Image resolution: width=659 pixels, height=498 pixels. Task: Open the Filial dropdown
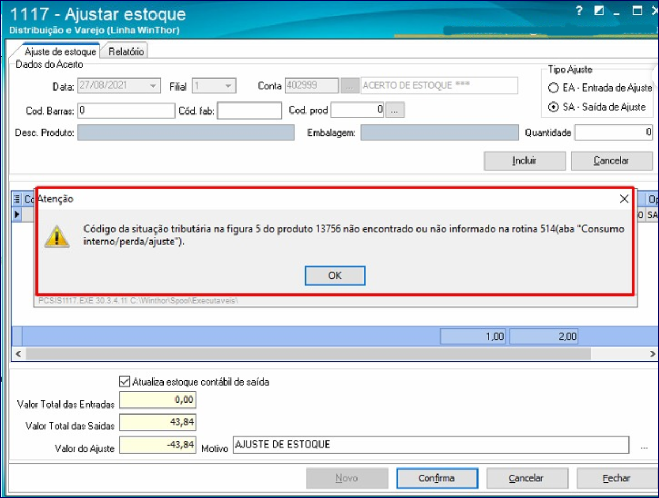point(228,86)
